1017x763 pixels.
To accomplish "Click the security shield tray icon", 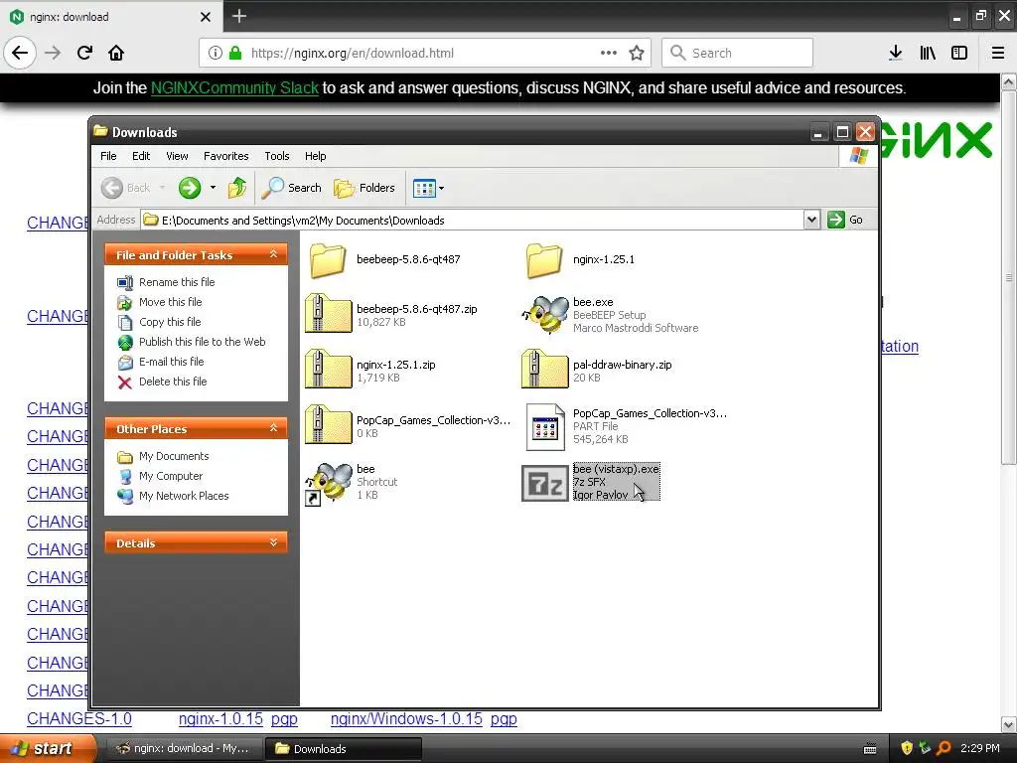I will [907, 748].
